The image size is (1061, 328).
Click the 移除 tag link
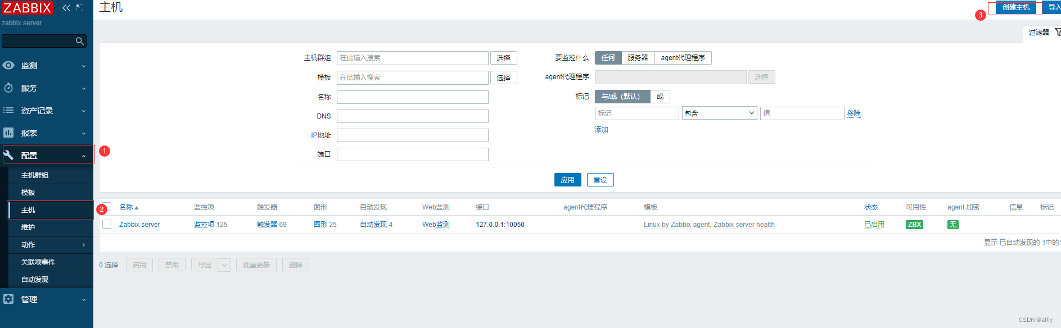coord(854,113)
